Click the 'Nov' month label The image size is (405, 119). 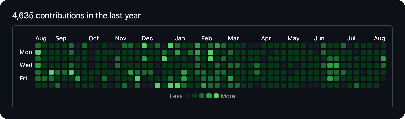pyautogui.click(x=121, y=38)
